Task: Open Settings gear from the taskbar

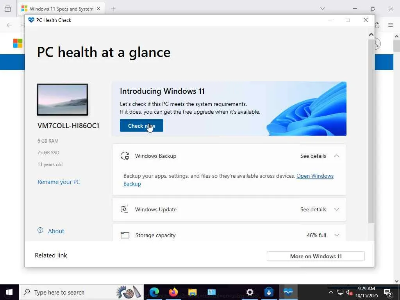Action: coord(250,292)
